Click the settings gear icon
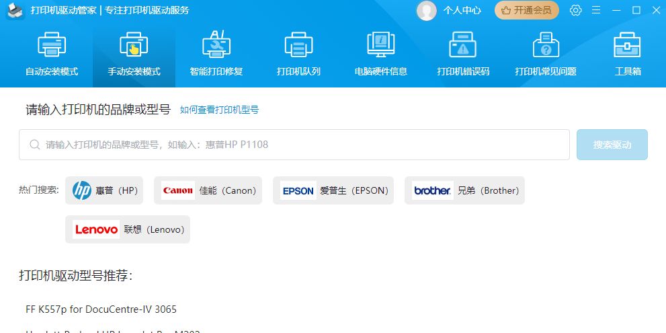This screenshot has width=666, height=333. 575,10
